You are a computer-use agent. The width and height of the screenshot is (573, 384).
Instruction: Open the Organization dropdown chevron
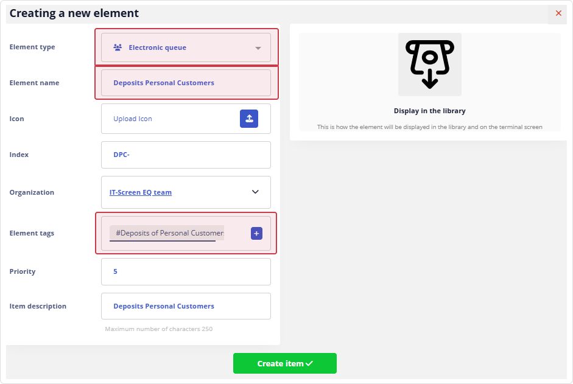pos(255,192)
